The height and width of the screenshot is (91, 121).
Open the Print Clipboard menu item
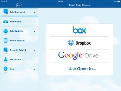19,41
